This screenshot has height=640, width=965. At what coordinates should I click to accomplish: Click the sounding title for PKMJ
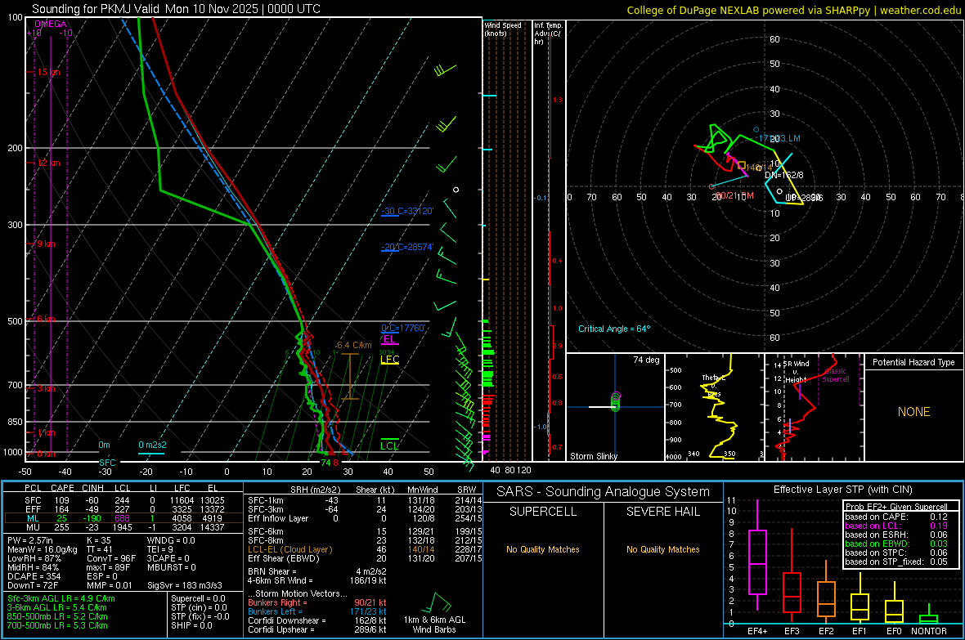[x=176, y=9]
